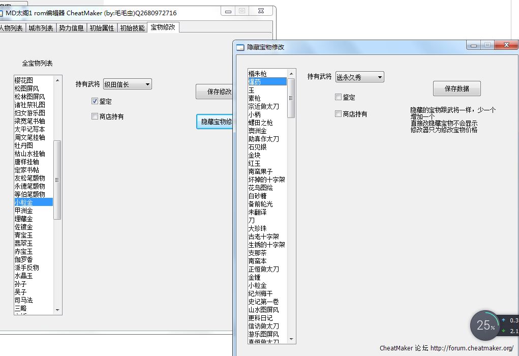This screenshot has height=356, width=519.
Task: Click the 隐藏宝物修改 window title icon
Action: click(x=240, y=47)
